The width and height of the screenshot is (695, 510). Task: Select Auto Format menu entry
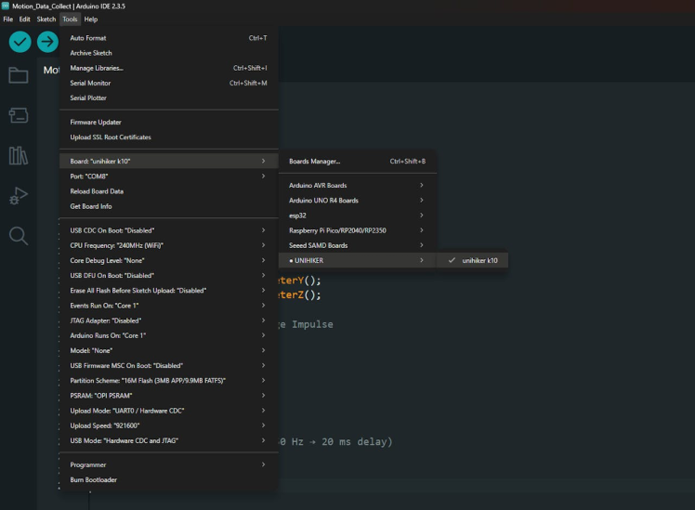click(x=88, y=38)
